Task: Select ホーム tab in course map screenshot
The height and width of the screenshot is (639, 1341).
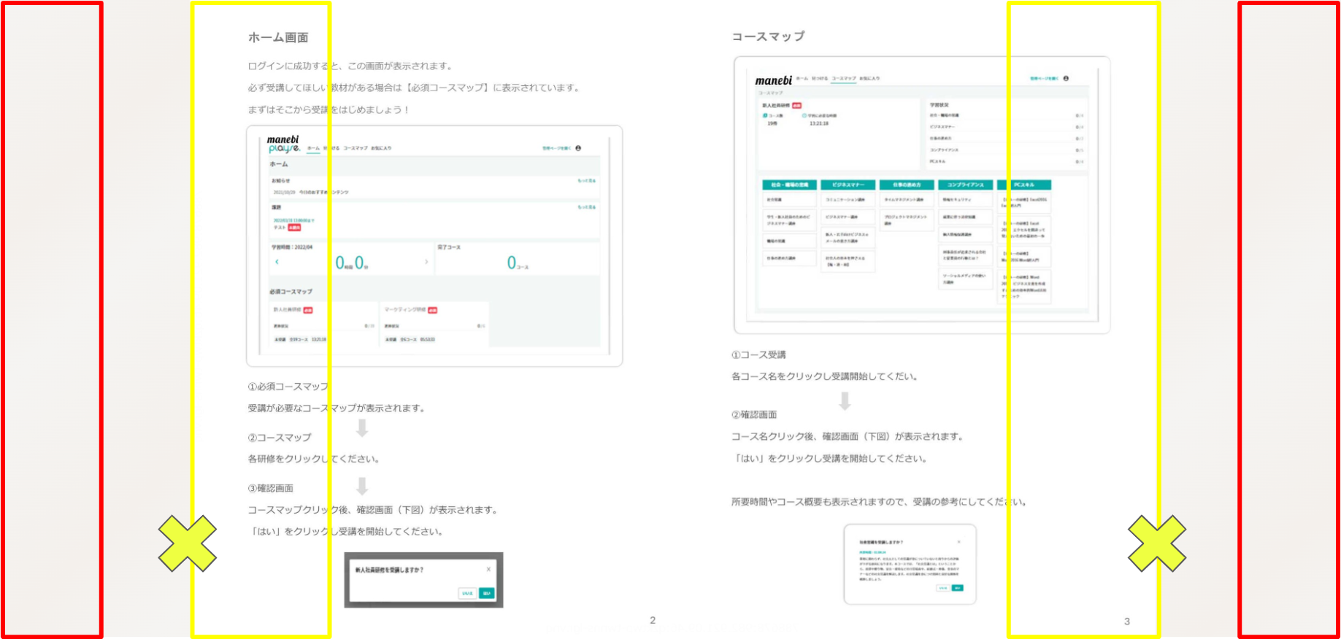Action: [x=802, y=78]
